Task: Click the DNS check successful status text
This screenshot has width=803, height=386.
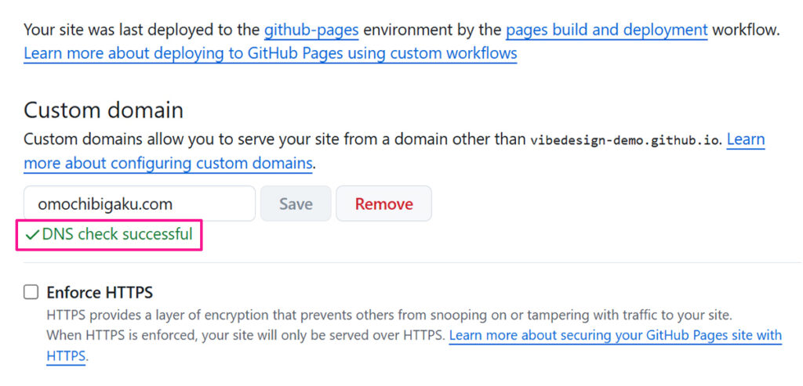Action: [x=117, y=234]
